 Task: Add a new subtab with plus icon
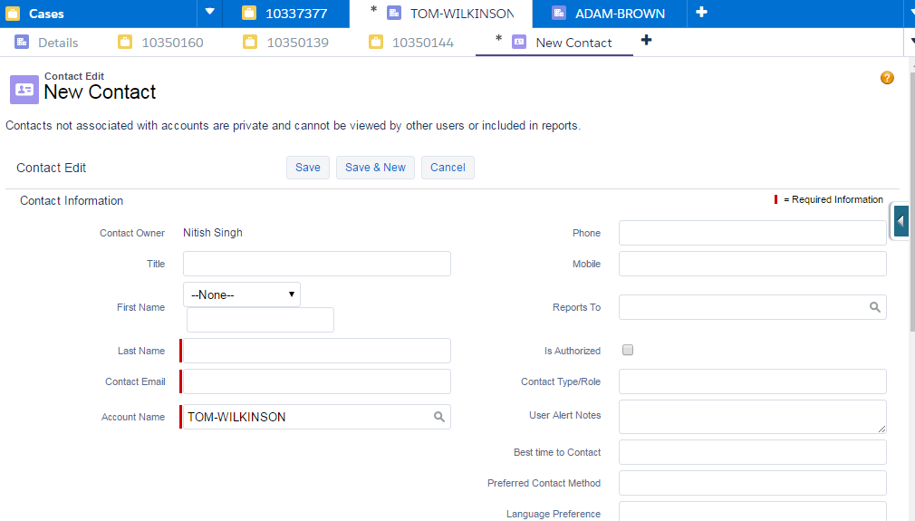pos(646,41)
